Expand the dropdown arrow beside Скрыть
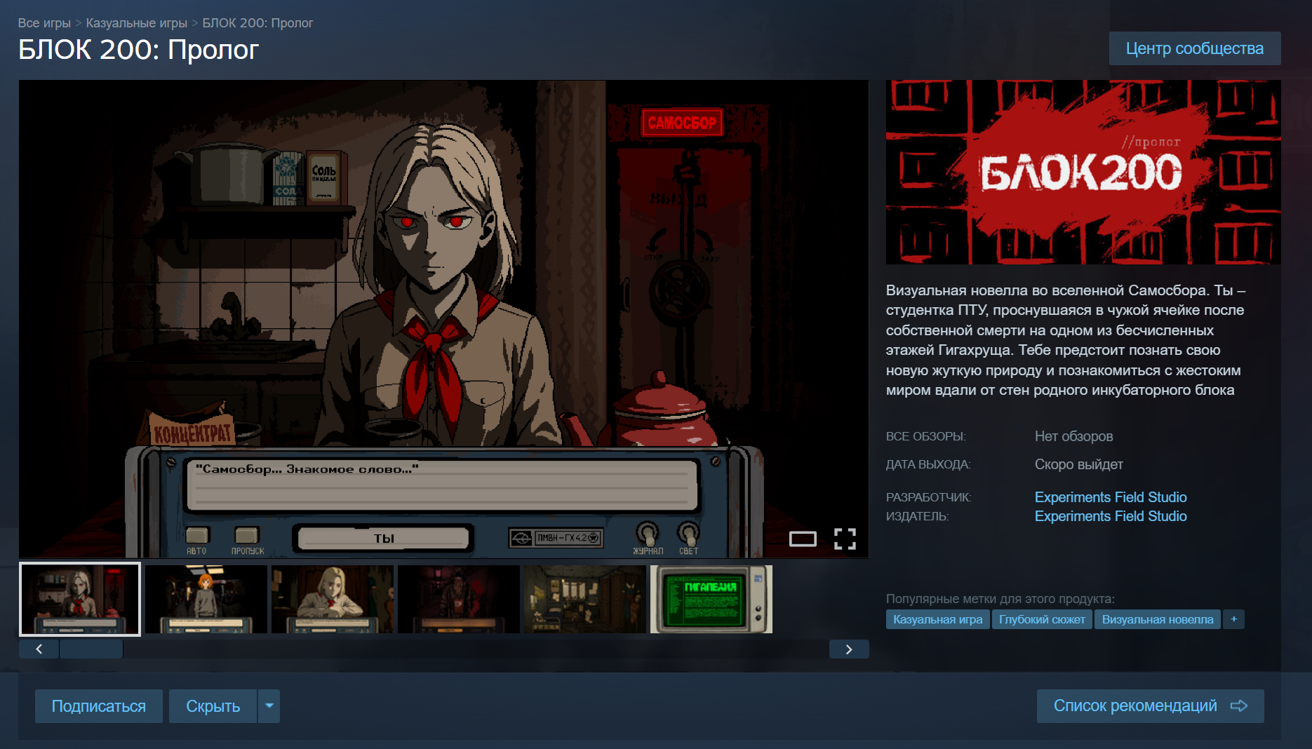 click(269, 706)
